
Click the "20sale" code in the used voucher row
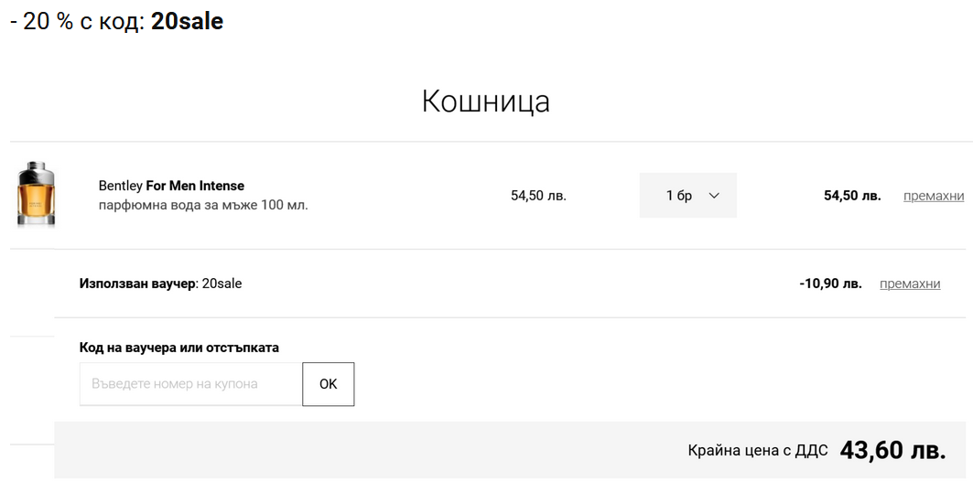click(x=222, y=284)
